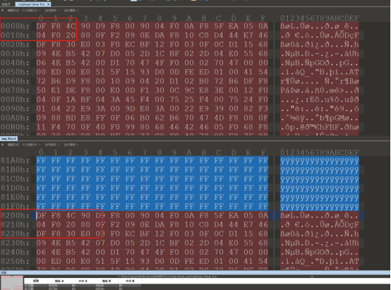The width and height of the screenshot is (391, 290).
Task: Select the first byte DF of row 8200h
Action: (41, 215)
